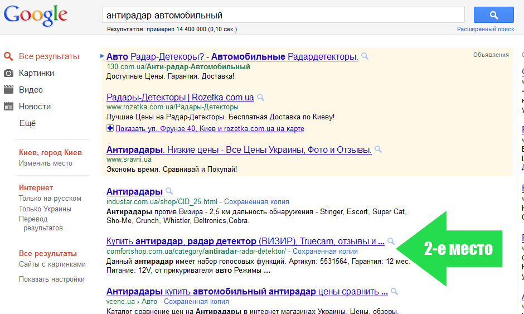This screenshot has width=524, height=314.
Task: Click the preview magnifier next to the Rozetka.com.ua ad
Action: (x=261, y=97)
